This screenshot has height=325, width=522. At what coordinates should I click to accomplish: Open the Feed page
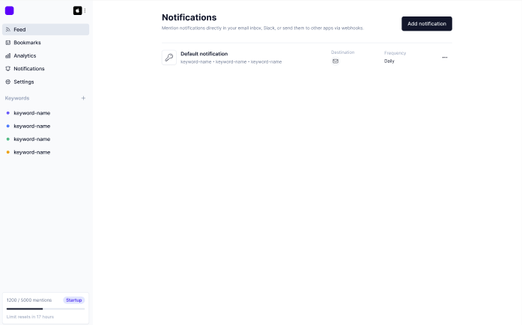(19, 29)
